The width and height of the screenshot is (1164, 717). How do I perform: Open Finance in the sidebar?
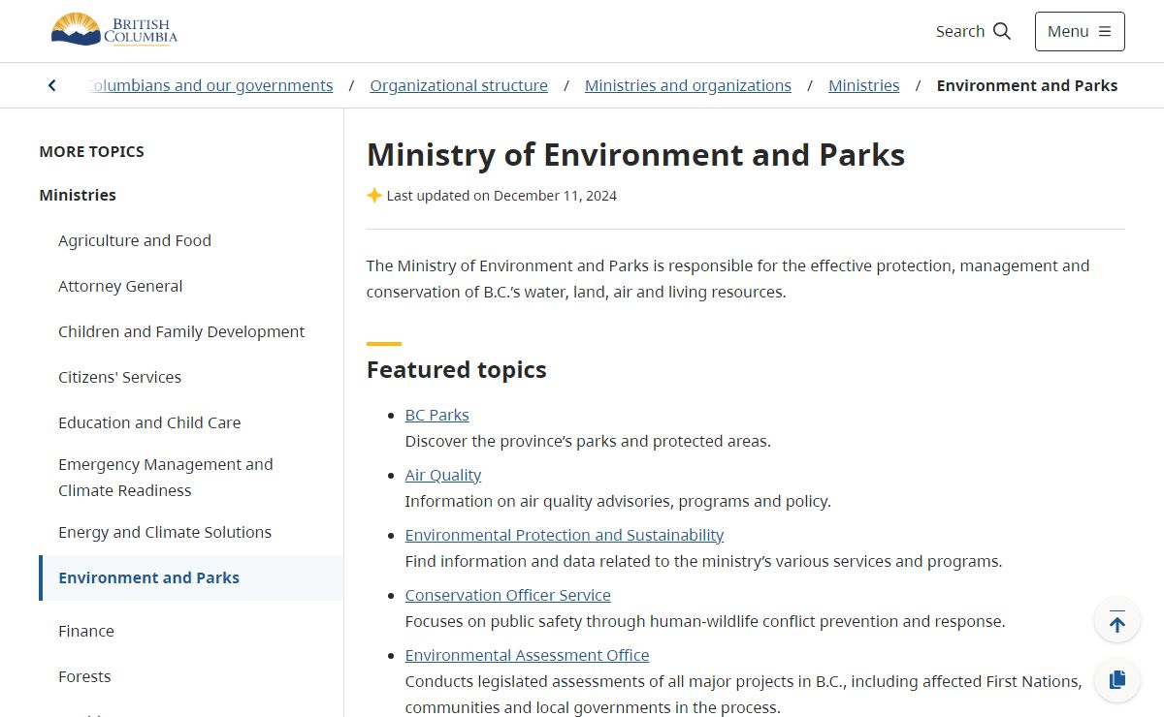tap(86, 631)
